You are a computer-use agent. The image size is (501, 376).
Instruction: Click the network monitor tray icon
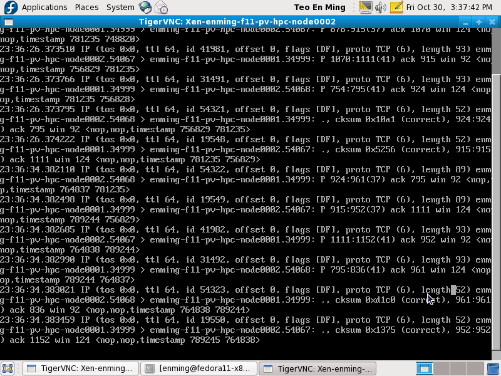(366, 8)
